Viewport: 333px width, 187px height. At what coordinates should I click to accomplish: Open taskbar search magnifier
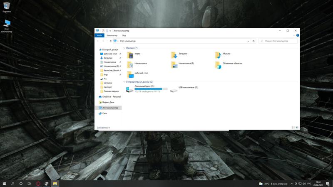click(12, 184)
